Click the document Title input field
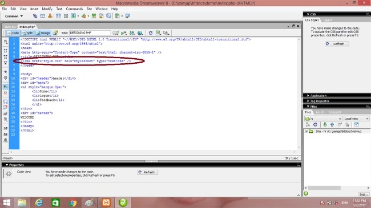Viewport: 371px width, 208px height. coord(90,33)
